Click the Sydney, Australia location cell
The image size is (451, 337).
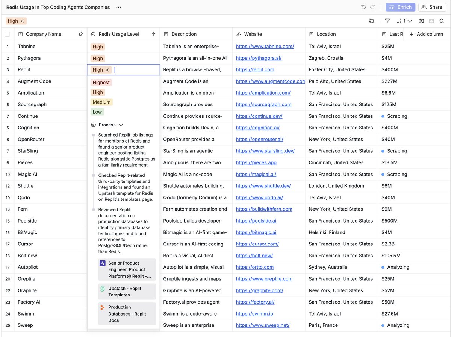tap(341, 267)
